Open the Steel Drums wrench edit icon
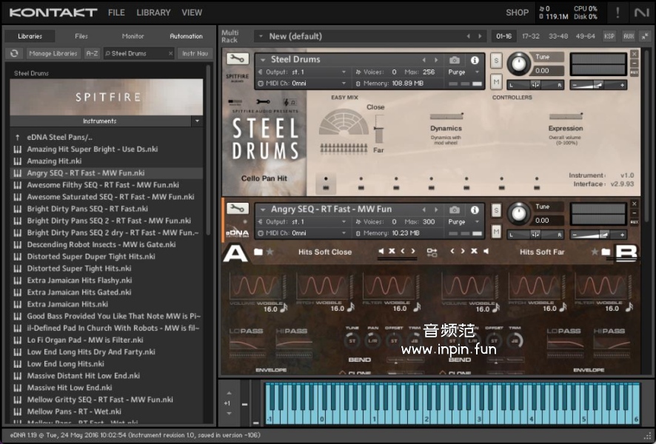Screen dimensions: 656x444 tap(238, 60)
